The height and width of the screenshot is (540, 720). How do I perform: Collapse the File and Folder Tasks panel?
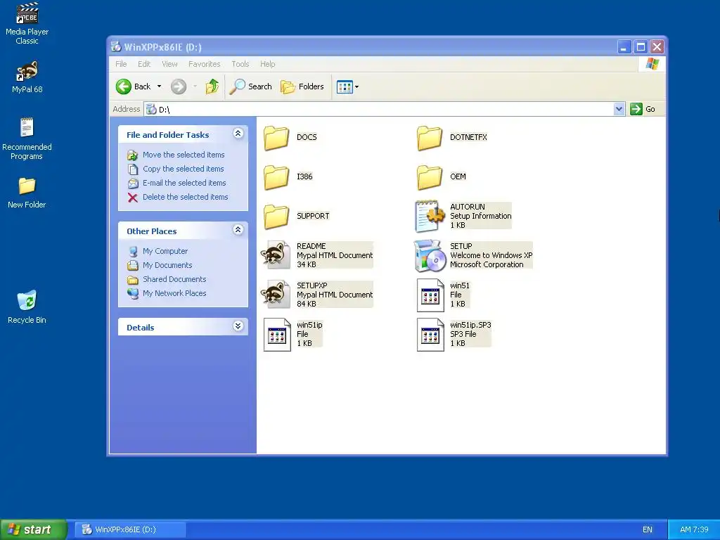point(238,134)
